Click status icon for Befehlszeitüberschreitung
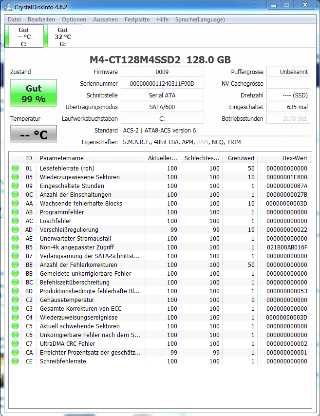This screenshot has width=320, height=416. pos(15,282)
